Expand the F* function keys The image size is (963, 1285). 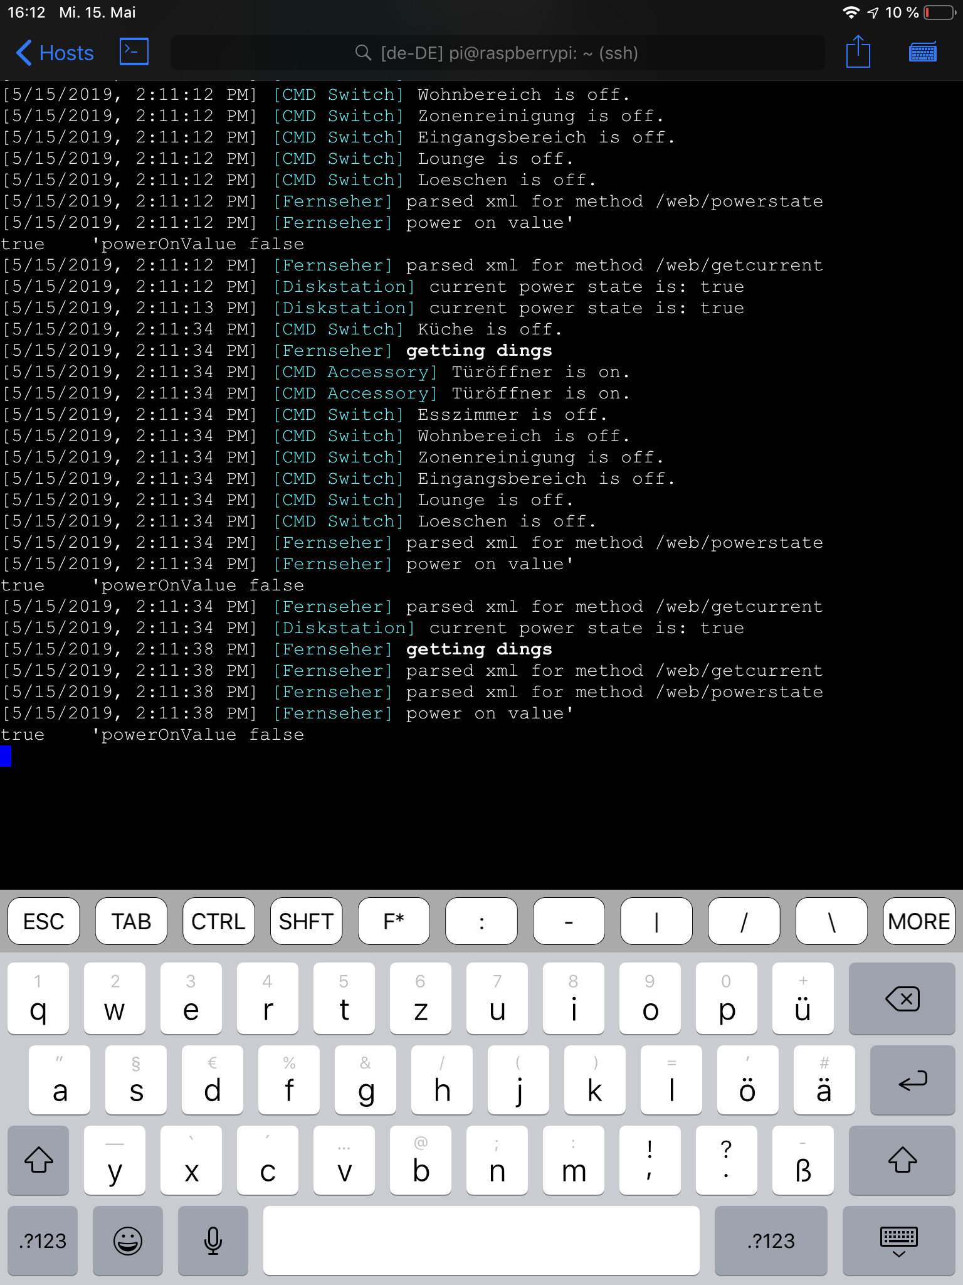(394, 921)
